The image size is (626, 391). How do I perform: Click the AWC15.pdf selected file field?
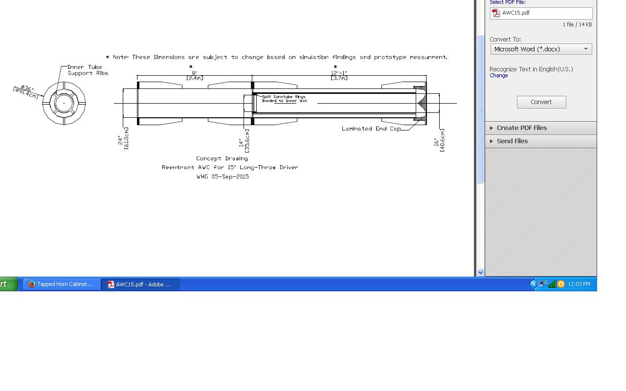(541, 13)
